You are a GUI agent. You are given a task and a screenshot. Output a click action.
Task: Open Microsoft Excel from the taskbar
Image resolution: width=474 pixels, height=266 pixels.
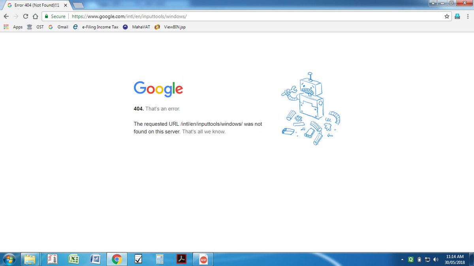click(73, 259)
